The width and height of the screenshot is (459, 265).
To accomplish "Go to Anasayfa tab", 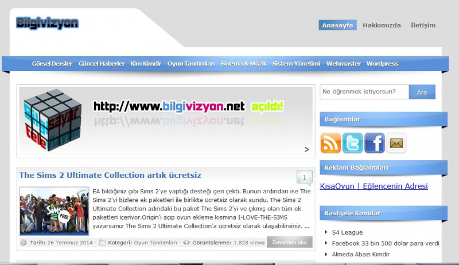I will click(337, 25).
